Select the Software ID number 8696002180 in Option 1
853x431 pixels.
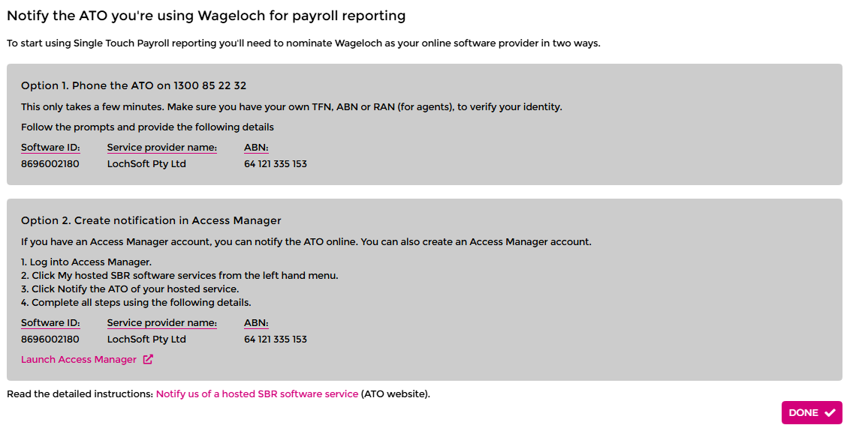pos(50,163)
